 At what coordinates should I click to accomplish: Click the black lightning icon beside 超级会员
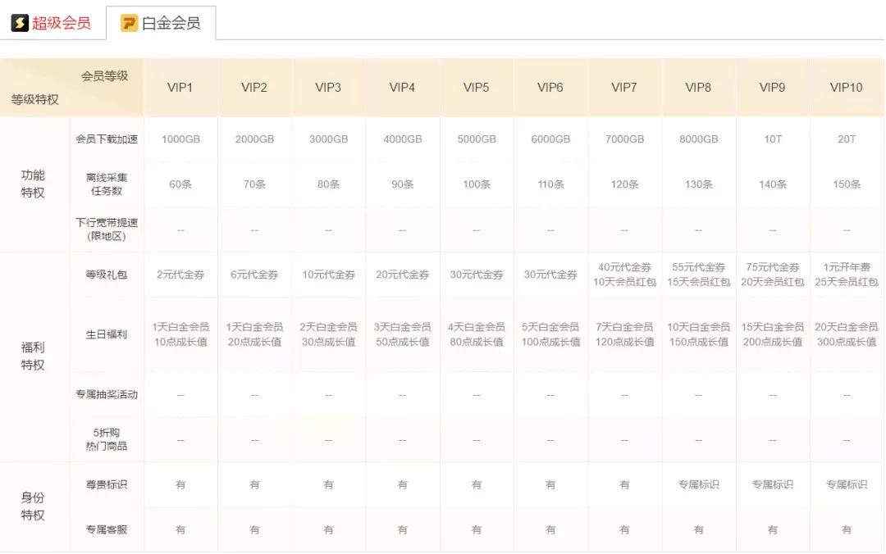coord(21,23)
